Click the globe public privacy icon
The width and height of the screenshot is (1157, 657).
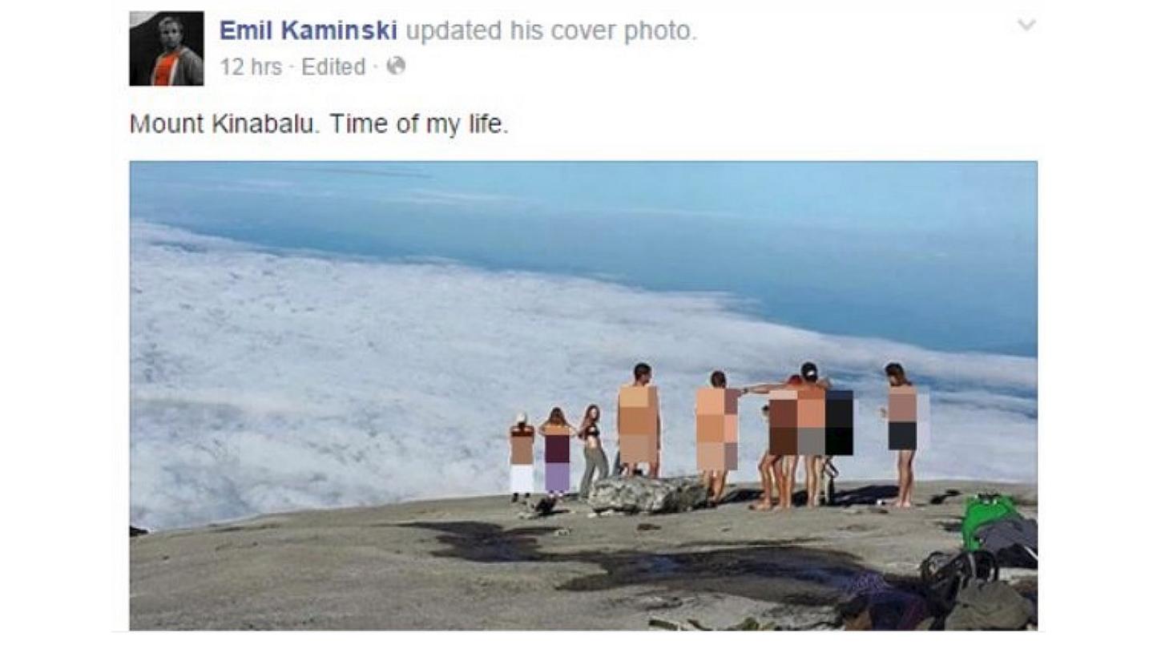coord(396,67)
